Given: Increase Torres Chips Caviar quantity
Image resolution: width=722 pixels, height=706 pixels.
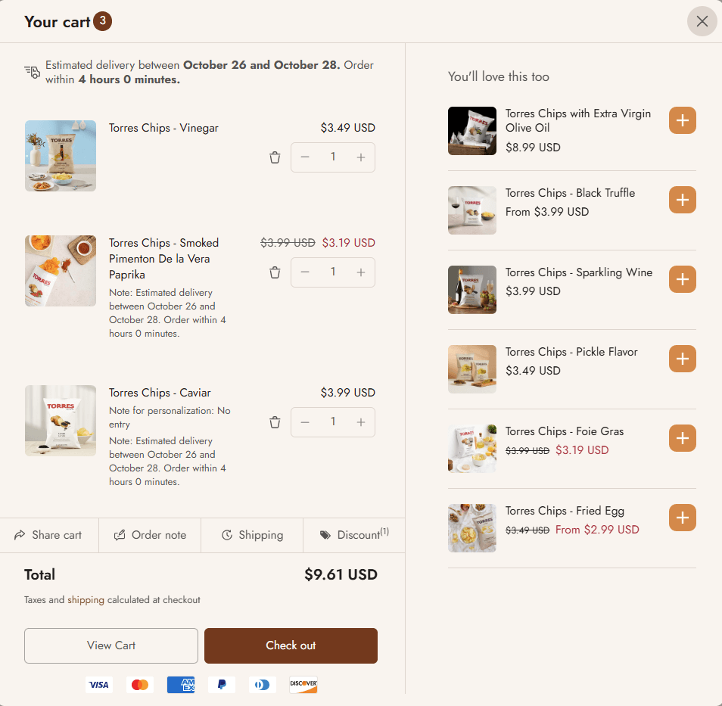Looking at the screenshot, I should click(x=361, y=422).
